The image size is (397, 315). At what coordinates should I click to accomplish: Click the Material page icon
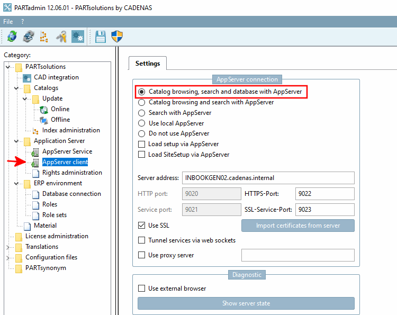27,226
